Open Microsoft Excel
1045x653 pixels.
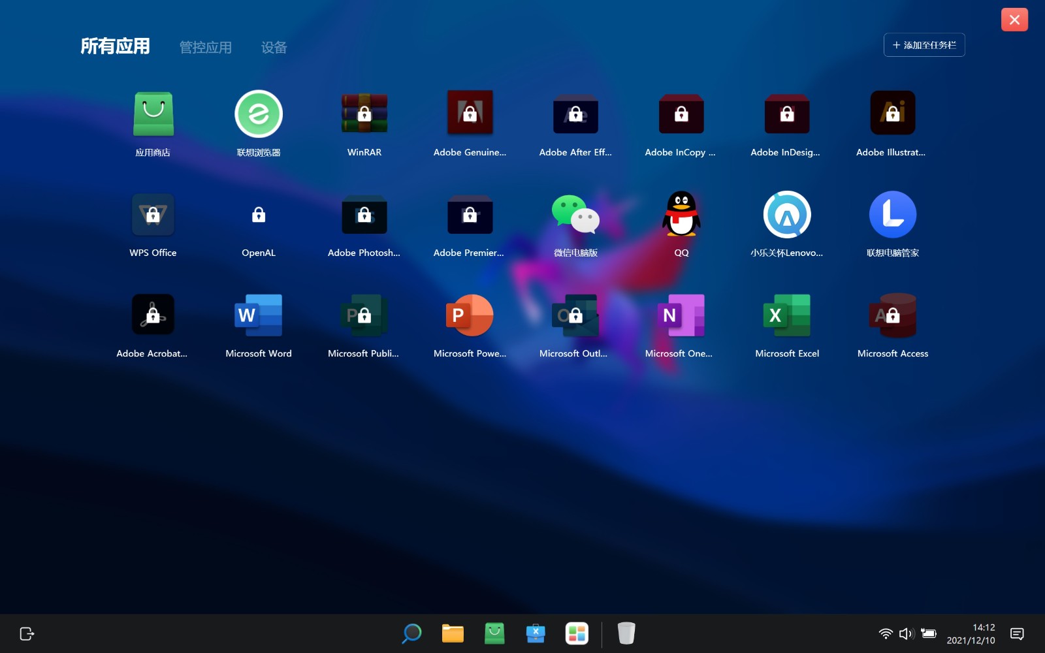pos(787,315)
